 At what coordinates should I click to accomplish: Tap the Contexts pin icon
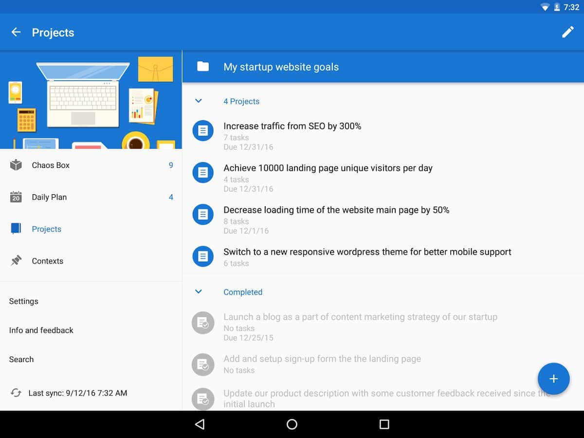pyautogui.click(x=16, y=261)
